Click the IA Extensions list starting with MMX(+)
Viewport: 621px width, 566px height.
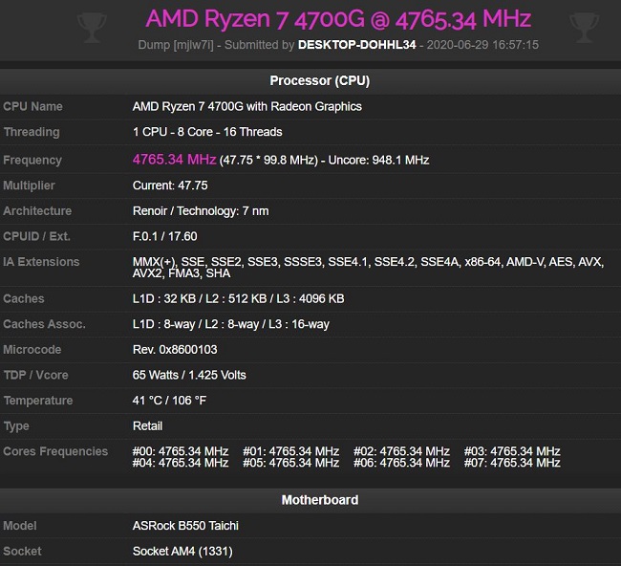pyautogui.click(x=369, y=268)
